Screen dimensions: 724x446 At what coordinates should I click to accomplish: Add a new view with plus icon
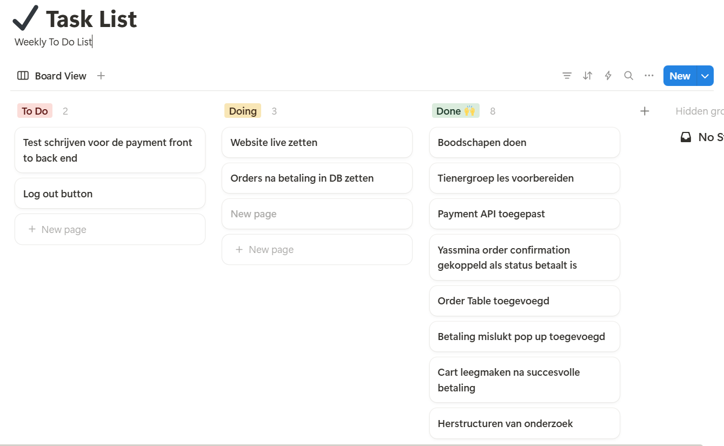pos(101,76)
